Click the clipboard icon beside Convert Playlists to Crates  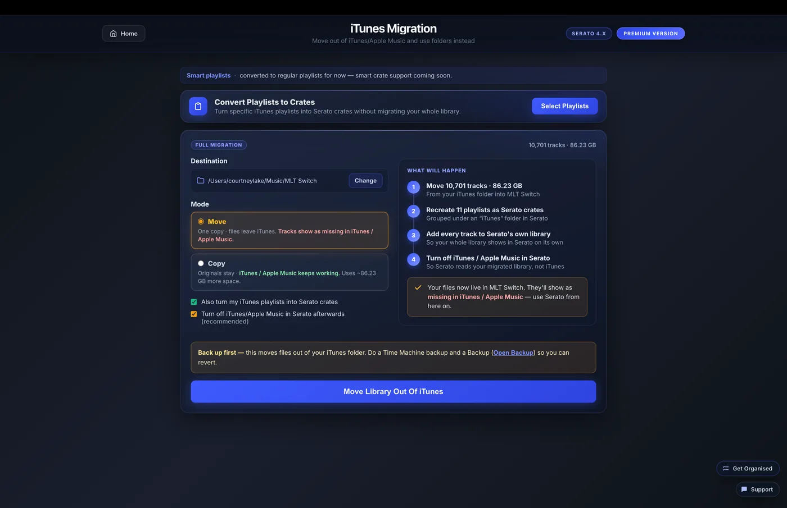coord(198,106)
